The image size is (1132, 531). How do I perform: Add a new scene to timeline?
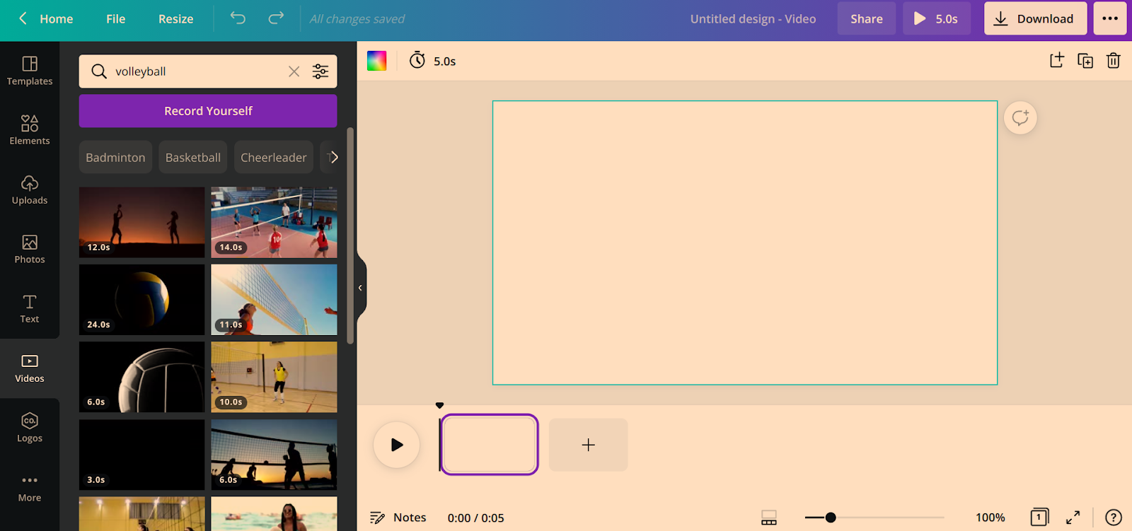click(588, 445)
